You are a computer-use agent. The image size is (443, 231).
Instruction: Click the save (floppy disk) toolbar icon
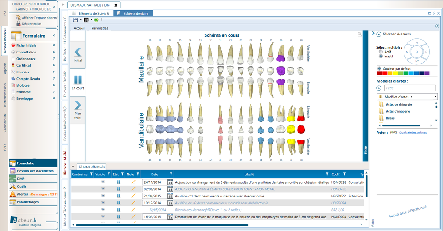click(75, 20)
